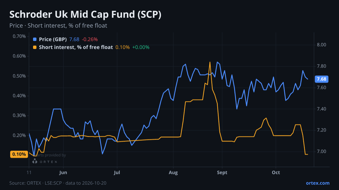Click the 11 x-axis start label

pos(29,172)
